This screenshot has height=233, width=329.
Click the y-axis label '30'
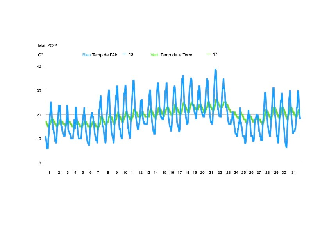click(39, 90)
